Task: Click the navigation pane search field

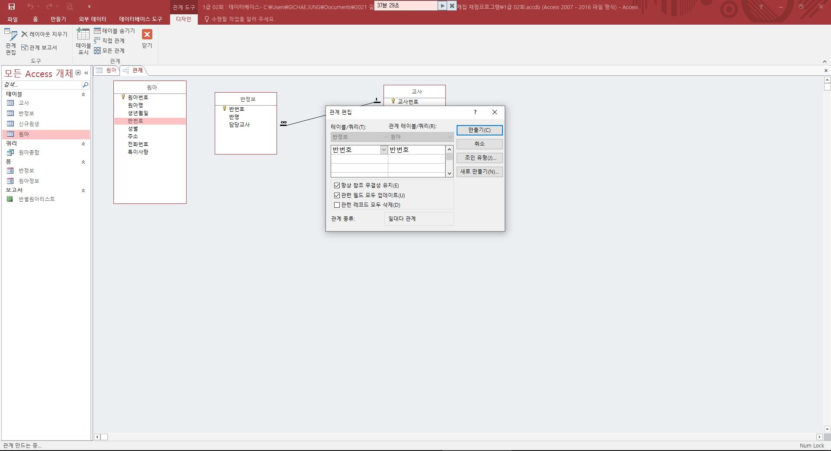Action: [x=42, y=85]
